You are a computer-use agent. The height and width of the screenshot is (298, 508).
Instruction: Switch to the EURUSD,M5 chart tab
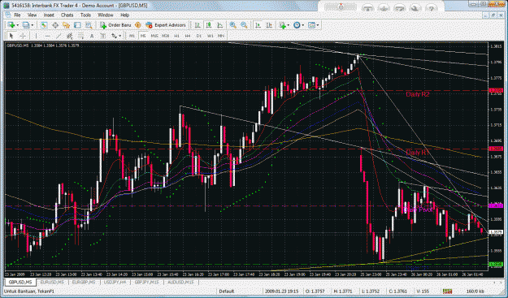tap(52, 283)
